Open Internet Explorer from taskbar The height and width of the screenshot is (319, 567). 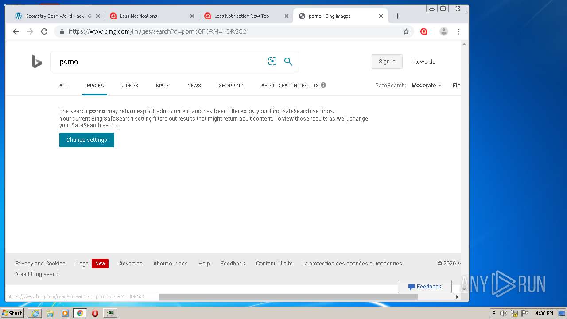[x=35, y=313]
